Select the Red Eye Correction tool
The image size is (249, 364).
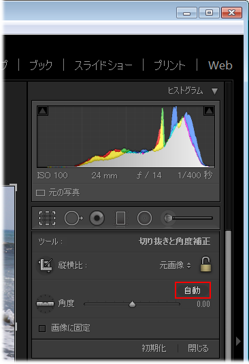tap(97, 218)
